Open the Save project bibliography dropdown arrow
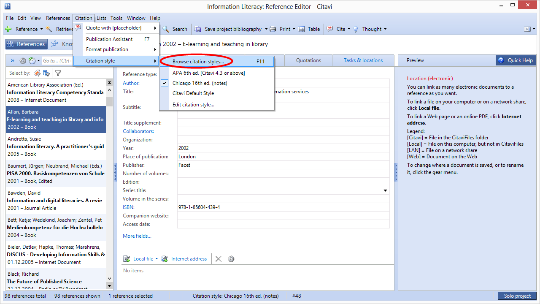This screenshot has height=304, width=540. point(266,29)
